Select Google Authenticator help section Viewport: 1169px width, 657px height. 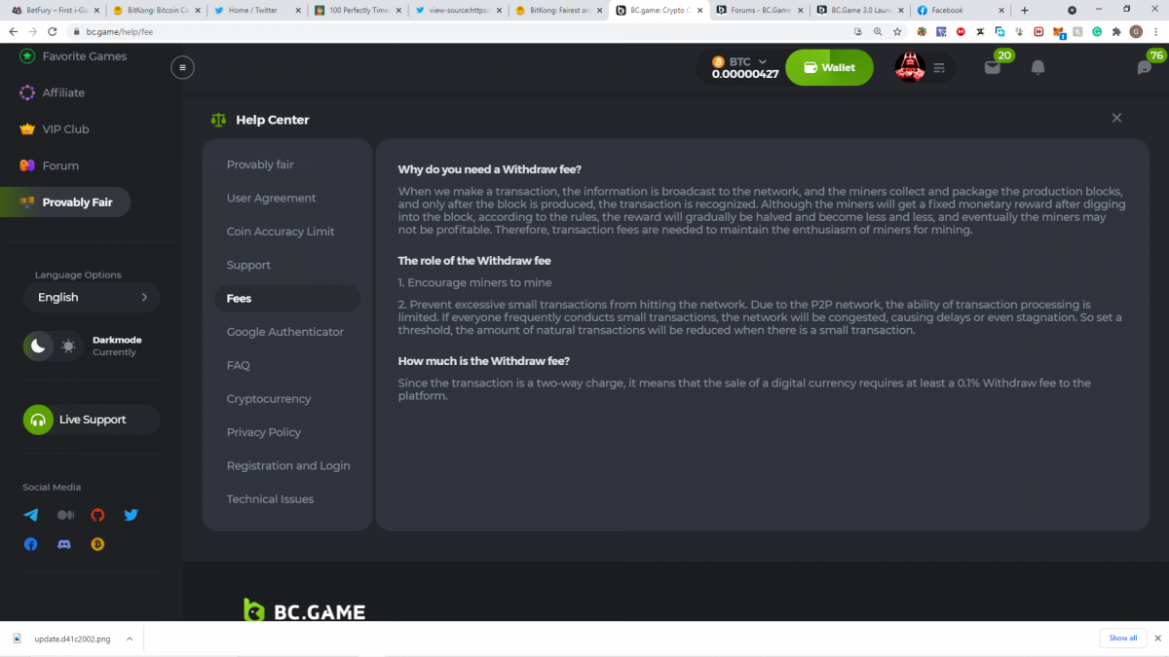click(284, 332)
